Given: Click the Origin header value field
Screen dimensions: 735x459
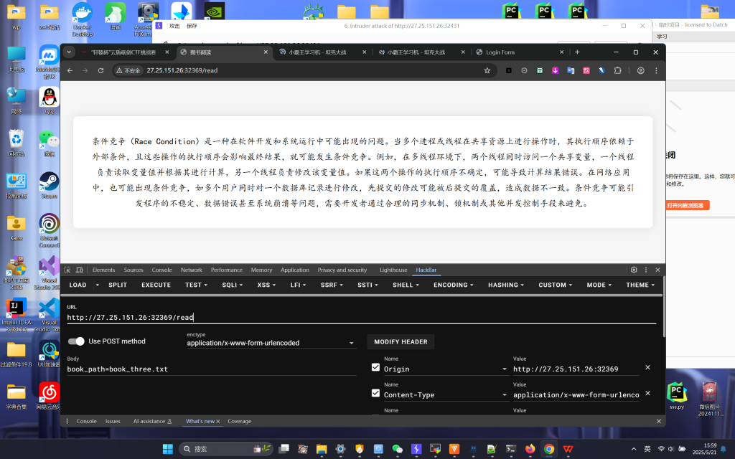Looking at the screenshot, I should (x=576, y=369).
